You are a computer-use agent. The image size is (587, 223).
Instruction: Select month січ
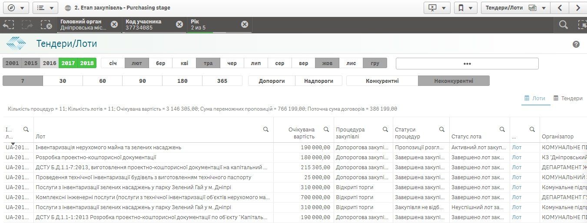point(113,63)
